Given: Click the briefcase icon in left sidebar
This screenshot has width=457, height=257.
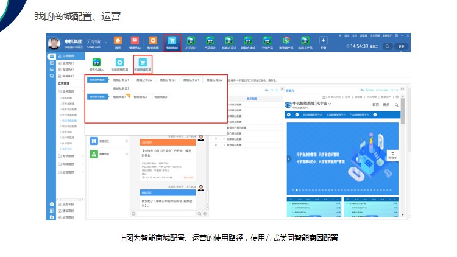Looking at the screenshot, I should coord(52,56).
